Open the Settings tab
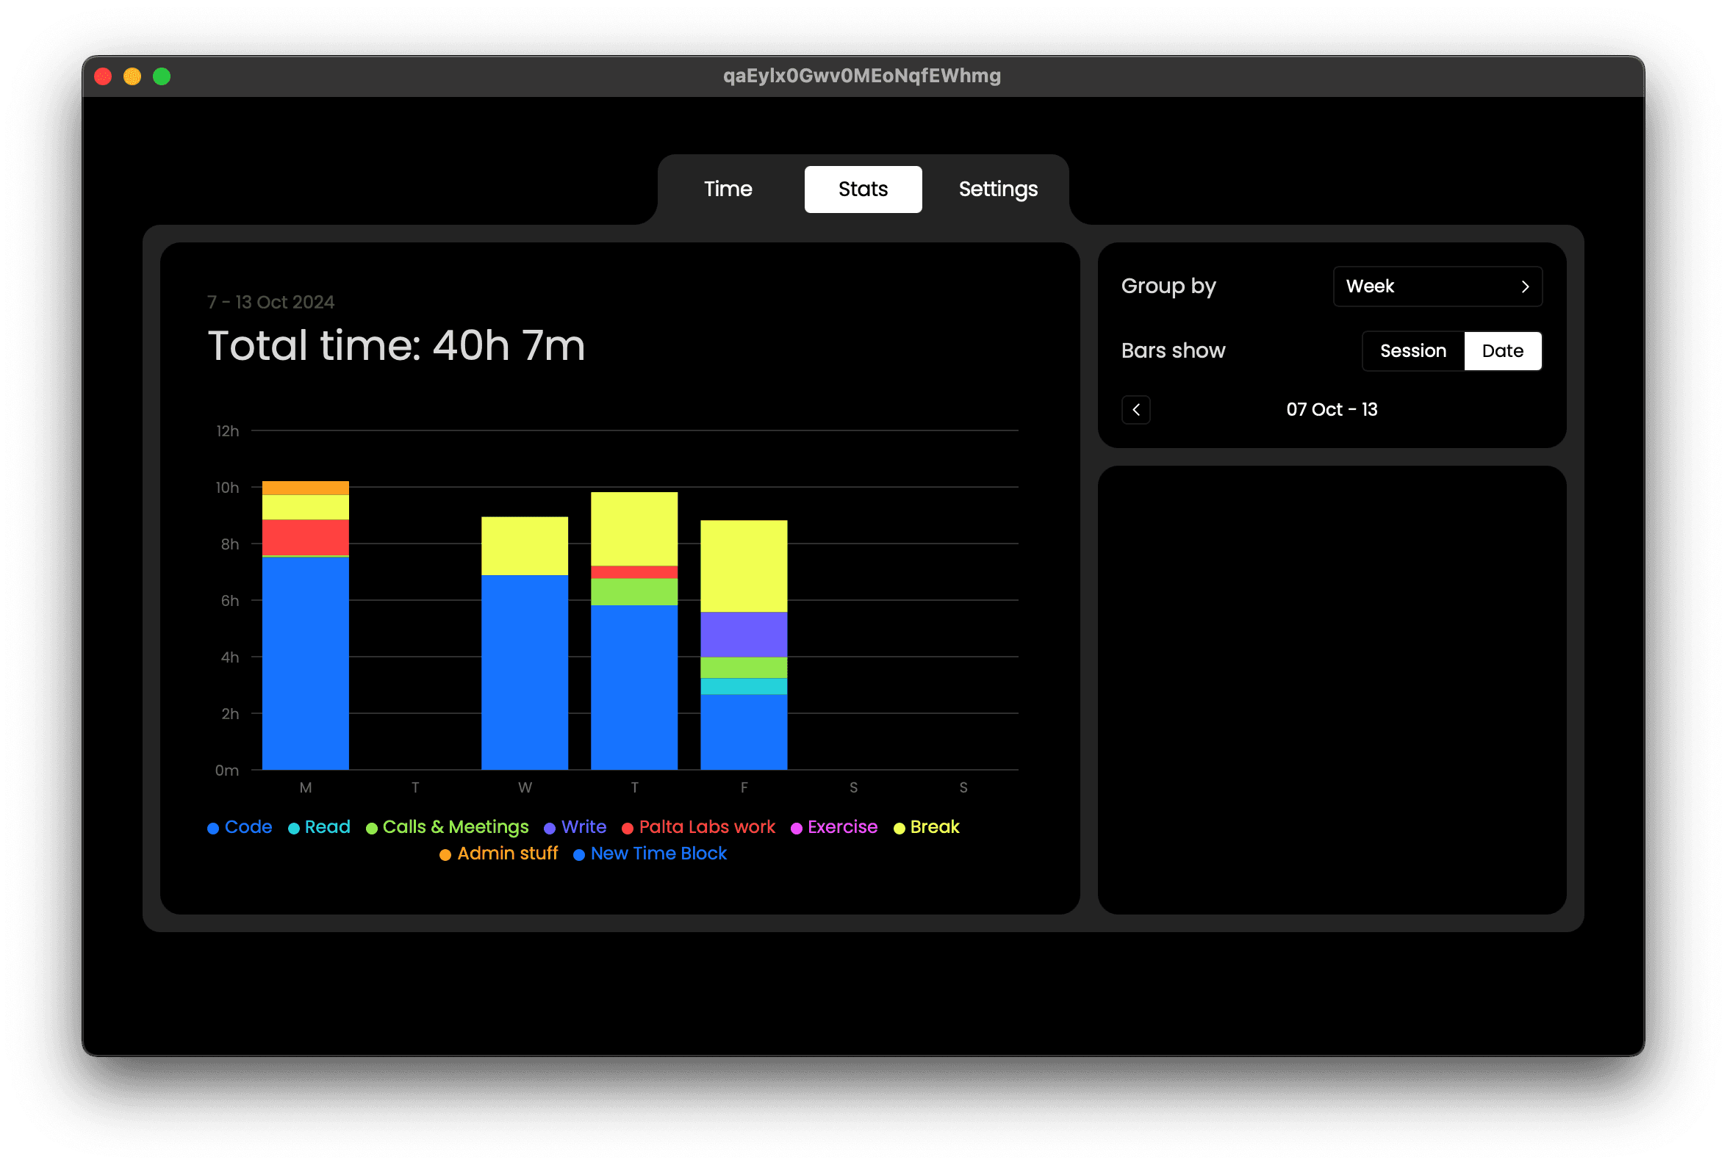1727x1165 pixels. click(997, 190)
